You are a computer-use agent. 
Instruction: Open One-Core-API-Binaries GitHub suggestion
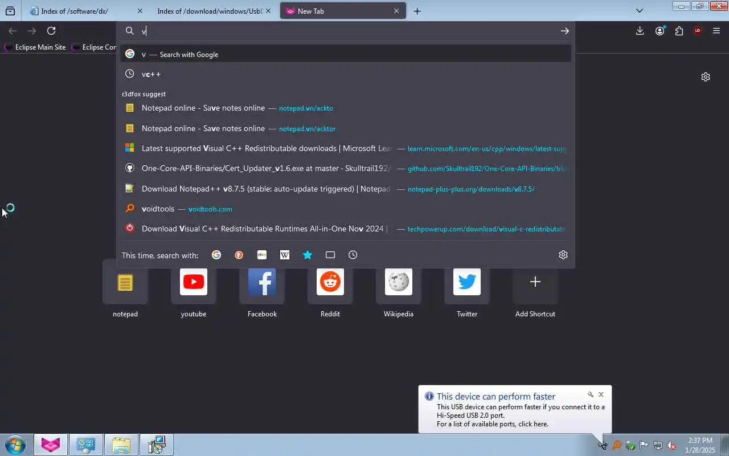346,168
